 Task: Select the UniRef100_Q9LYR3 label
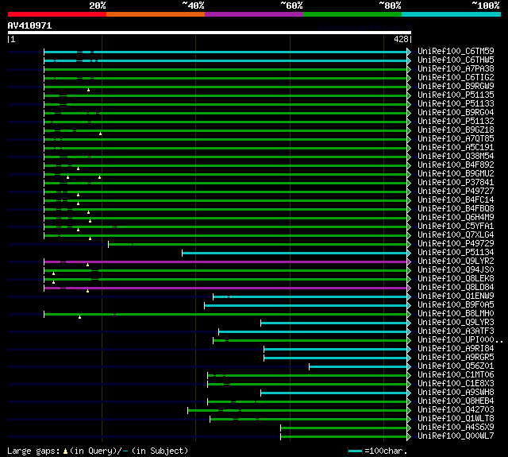click(456, 323)
